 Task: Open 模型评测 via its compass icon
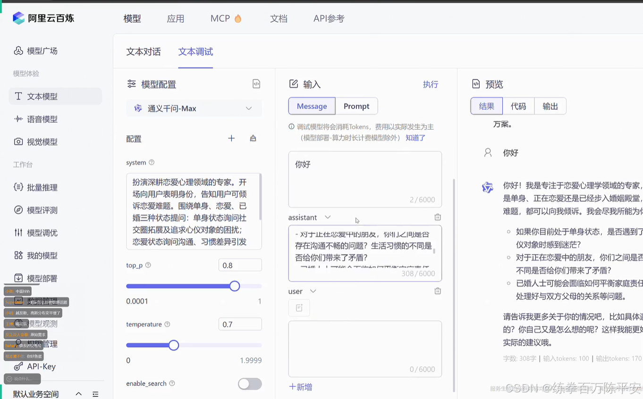pos(18,210)
